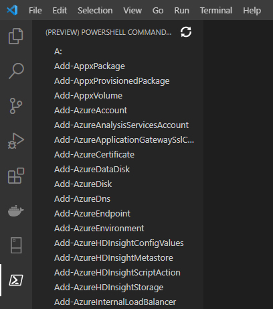Open the Explorer view in activity bar

pyautogui.click(x=15, y=36)
